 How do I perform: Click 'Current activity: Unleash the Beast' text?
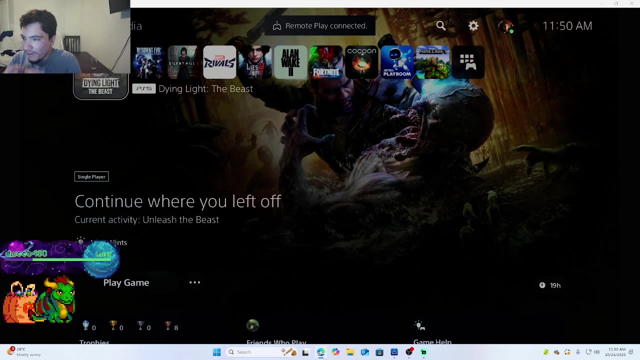(146, 219)
